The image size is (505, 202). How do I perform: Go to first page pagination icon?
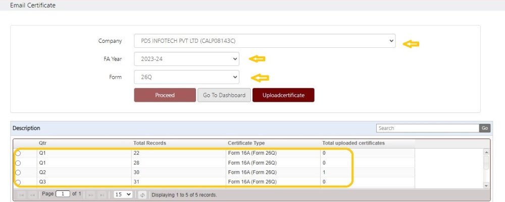pos(22,195)
